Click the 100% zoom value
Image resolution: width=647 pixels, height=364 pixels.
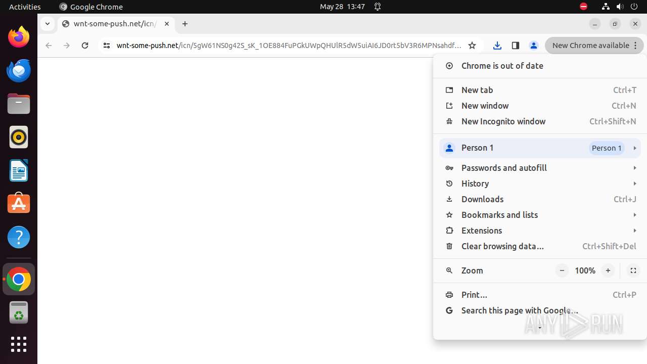[x=585, y=270]
